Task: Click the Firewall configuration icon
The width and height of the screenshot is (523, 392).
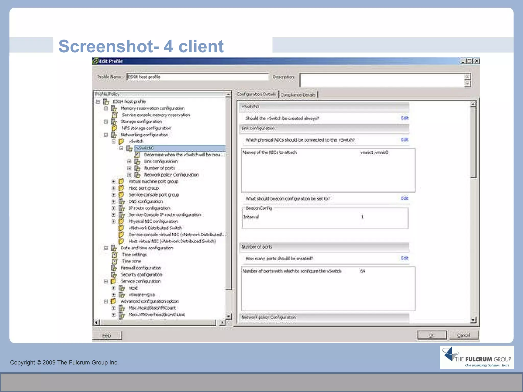Action: coord(114,268)
